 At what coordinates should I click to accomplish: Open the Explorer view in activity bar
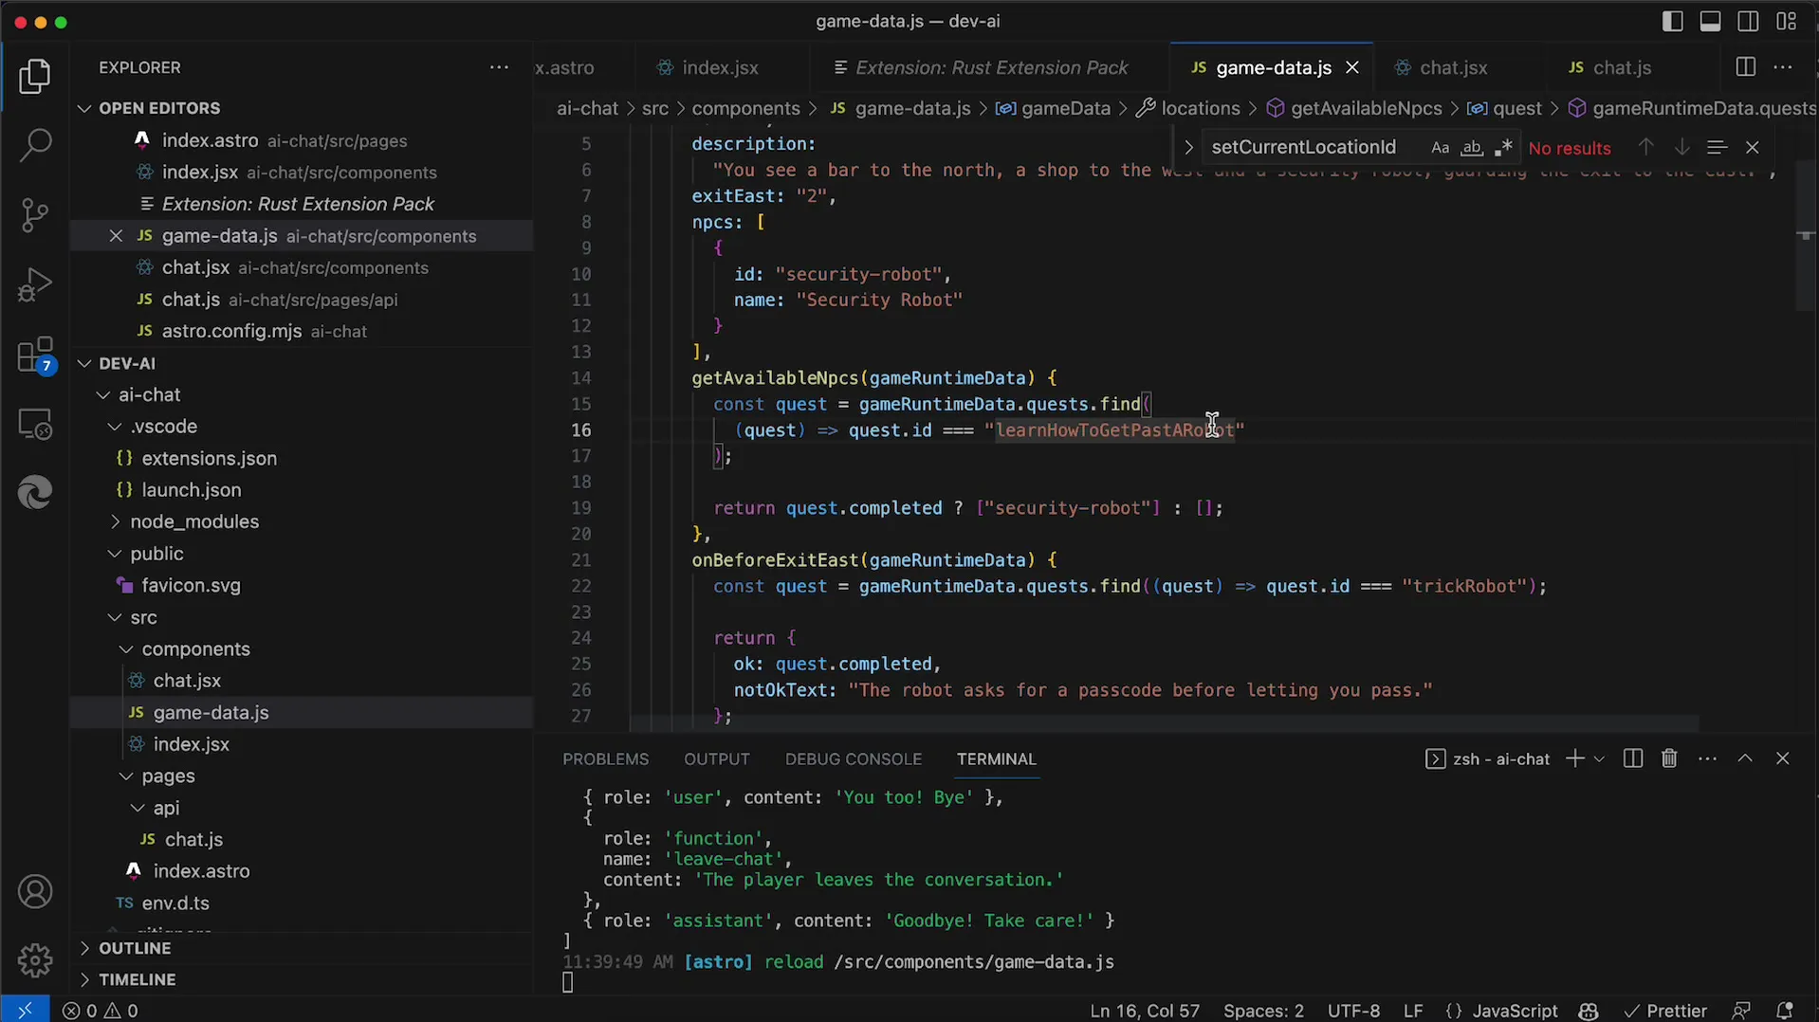[x=35, y=76]
